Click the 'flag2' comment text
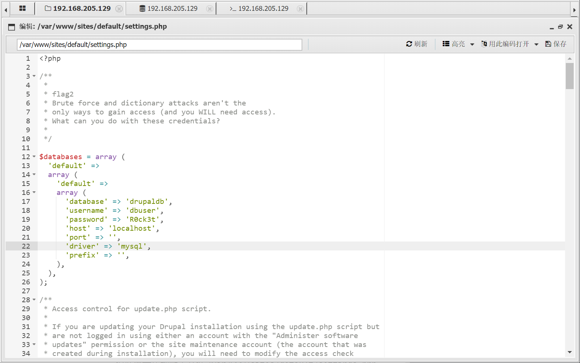Viewport: 580px width, 363px height. pos(63,94)
